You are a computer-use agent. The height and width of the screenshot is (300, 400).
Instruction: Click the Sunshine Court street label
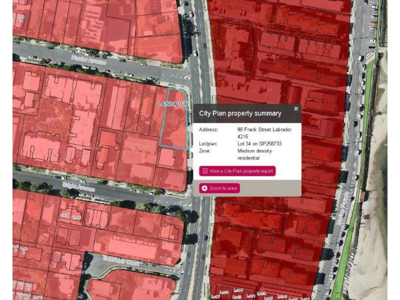point(121,261)
